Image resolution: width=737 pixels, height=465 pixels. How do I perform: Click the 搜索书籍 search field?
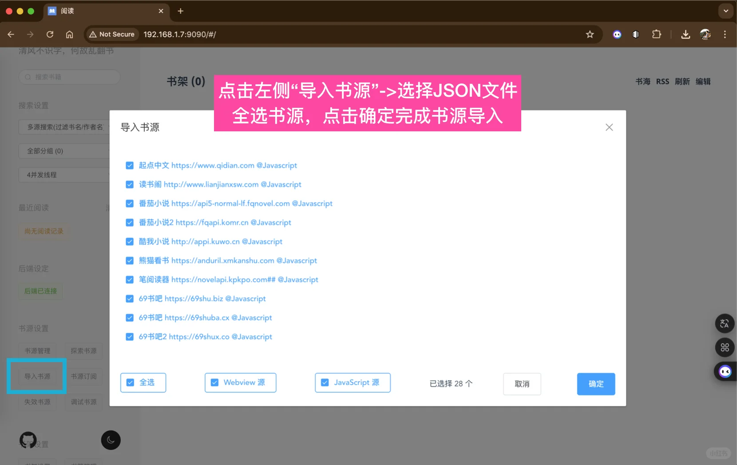69,77
